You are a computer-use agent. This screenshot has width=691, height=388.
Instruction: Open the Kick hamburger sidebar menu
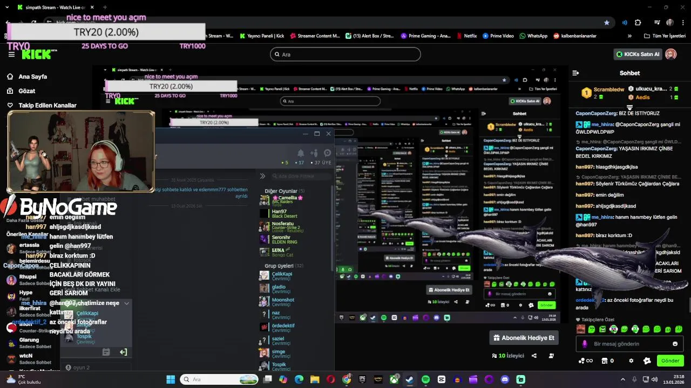[11, 54]
